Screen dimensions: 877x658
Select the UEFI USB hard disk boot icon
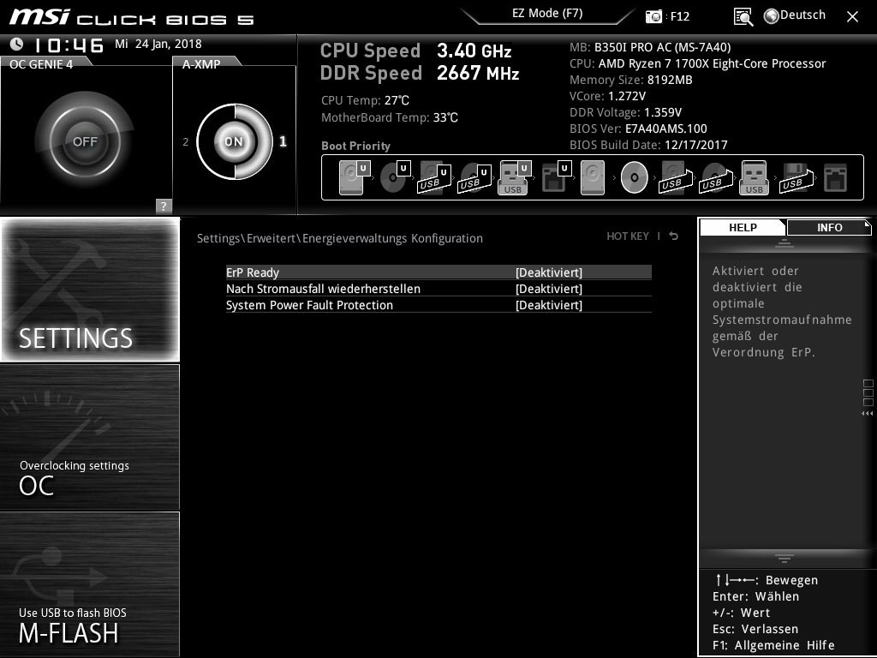coord(434,177)
